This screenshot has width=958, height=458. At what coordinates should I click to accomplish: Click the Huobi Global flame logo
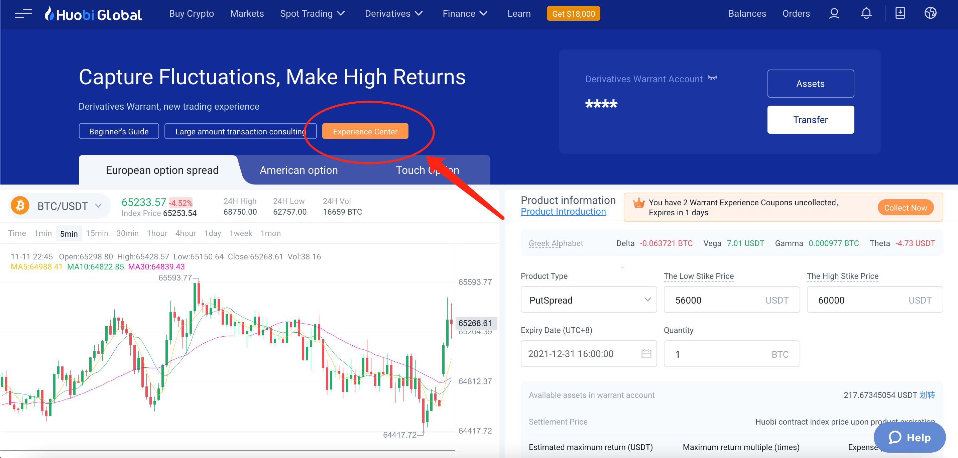(49, 14)
